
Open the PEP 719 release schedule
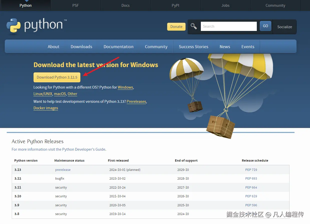(251, 170)
